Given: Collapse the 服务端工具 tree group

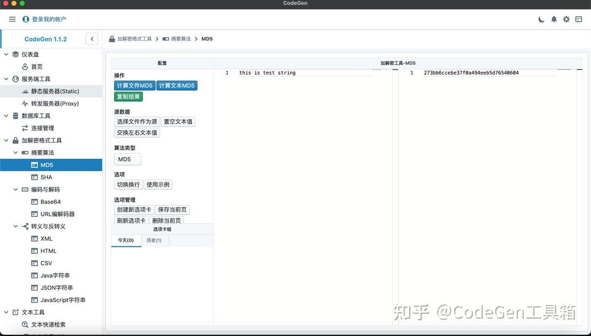Looking at the screenshot, I should [x=6, y=79].
